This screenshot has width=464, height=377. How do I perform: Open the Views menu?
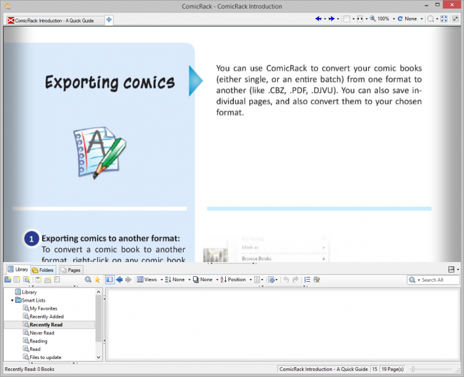click(x=150, y=279)
